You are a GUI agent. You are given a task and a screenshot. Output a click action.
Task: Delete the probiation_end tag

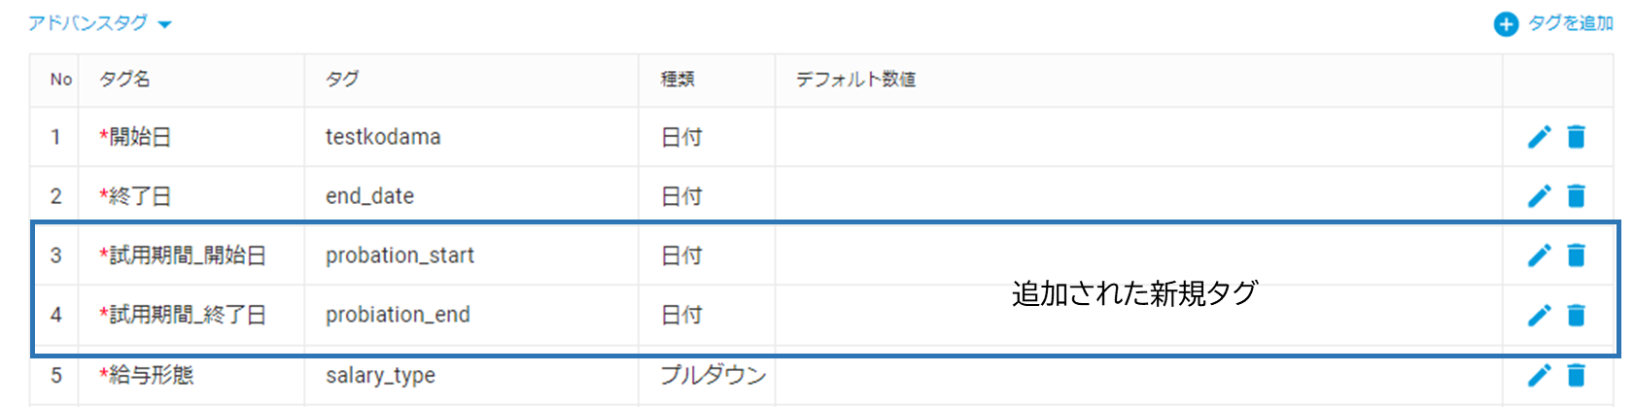1576,315
